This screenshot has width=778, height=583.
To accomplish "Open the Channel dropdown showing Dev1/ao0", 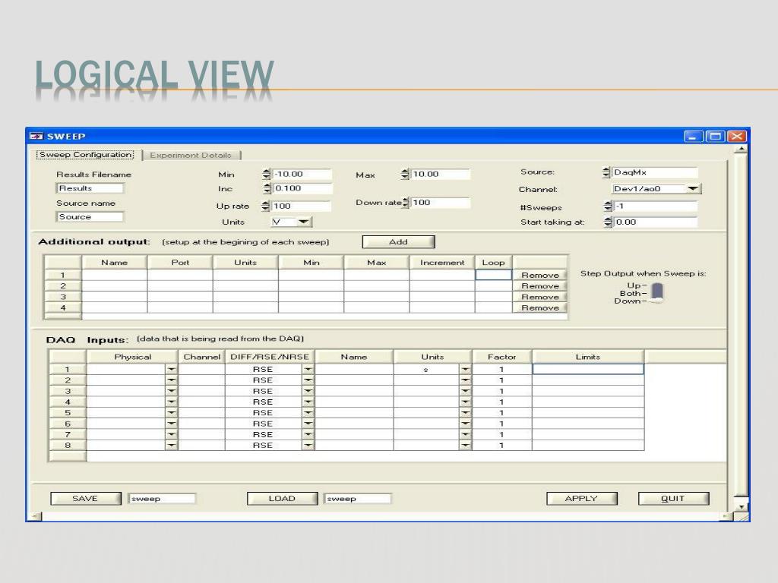I will pyautogui.click(x=694, y=188).
